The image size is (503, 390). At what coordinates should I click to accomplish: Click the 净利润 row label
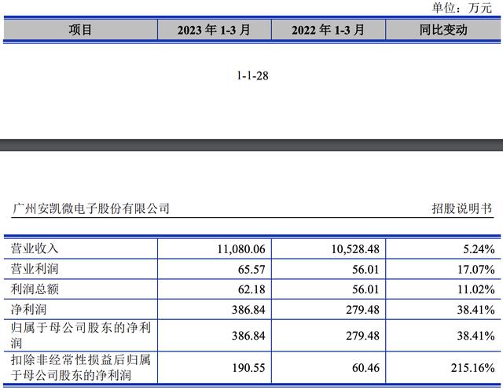point(28,310)
